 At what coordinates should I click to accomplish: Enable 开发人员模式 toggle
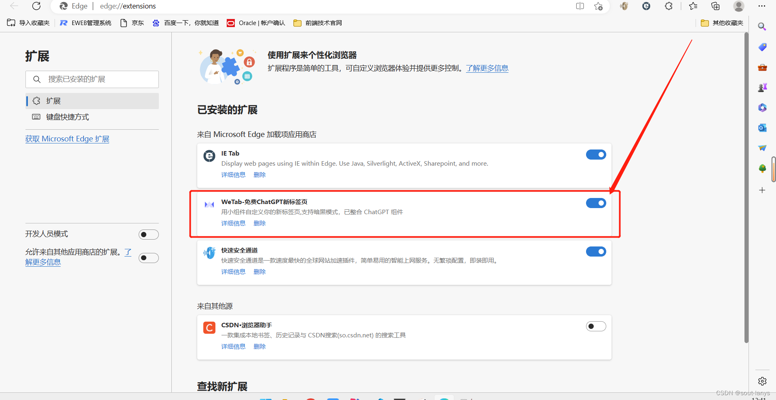pos(149,234)
